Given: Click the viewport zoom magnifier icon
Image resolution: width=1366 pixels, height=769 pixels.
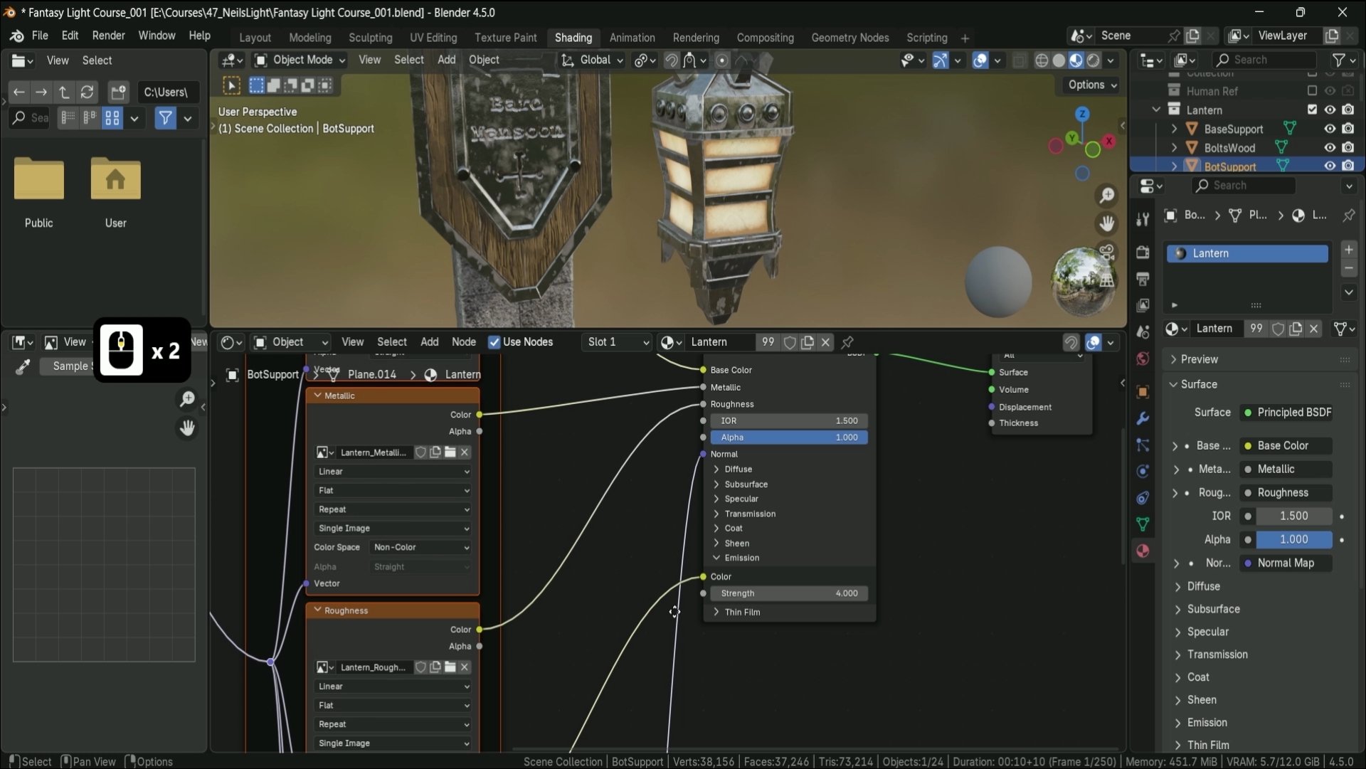Looking at the screenshot, I should click(1107, 195).
